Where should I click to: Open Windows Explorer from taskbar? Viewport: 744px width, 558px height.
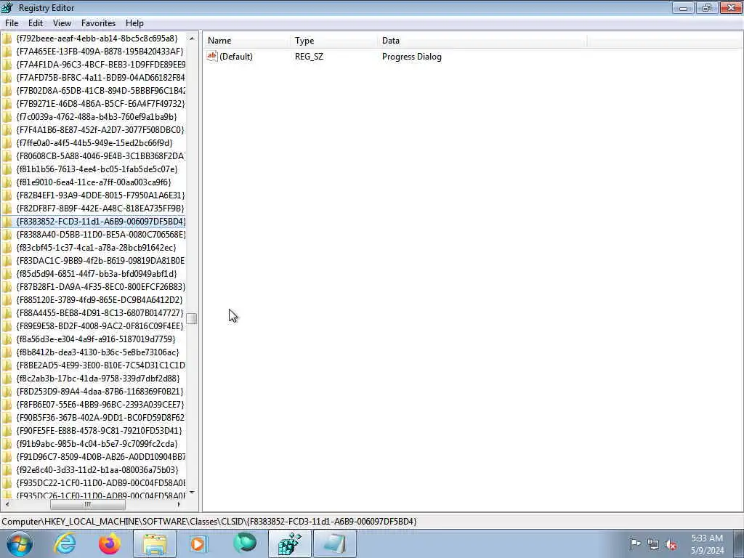pos(155,543)
